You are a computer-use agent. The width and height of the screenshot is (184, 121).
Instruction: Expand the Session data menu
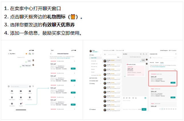[x=95, y=78]
